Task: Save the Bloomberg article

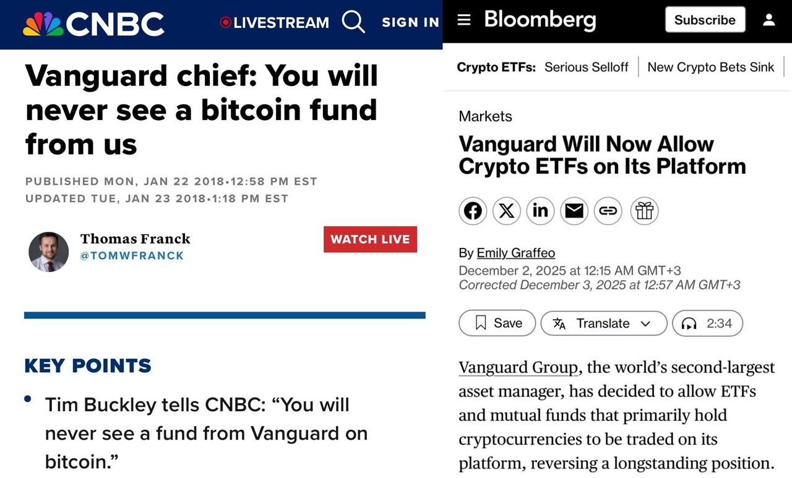Action: [497, 323]
